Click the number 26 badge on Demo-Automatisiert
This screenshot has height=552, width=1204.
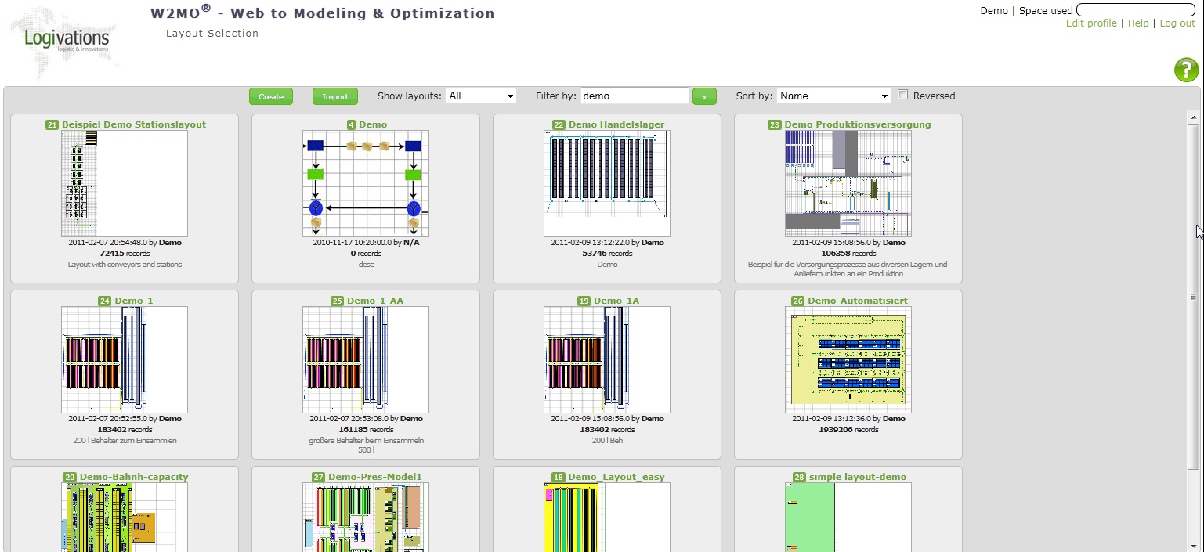tap(797, 301)
